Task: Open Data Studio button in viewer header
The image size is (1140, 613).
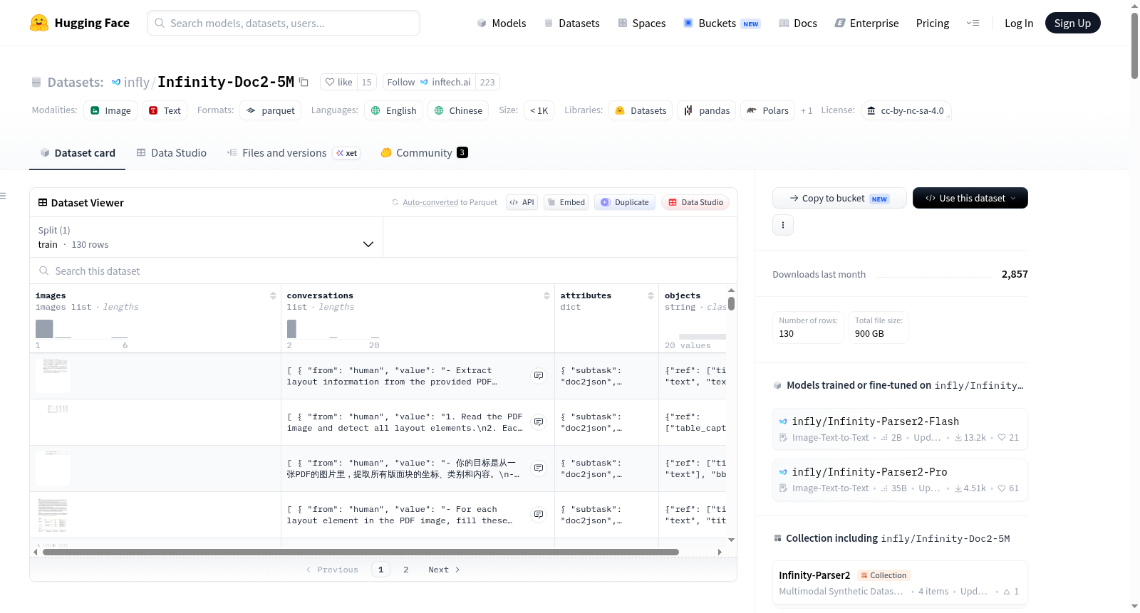Action: [695, 202]
